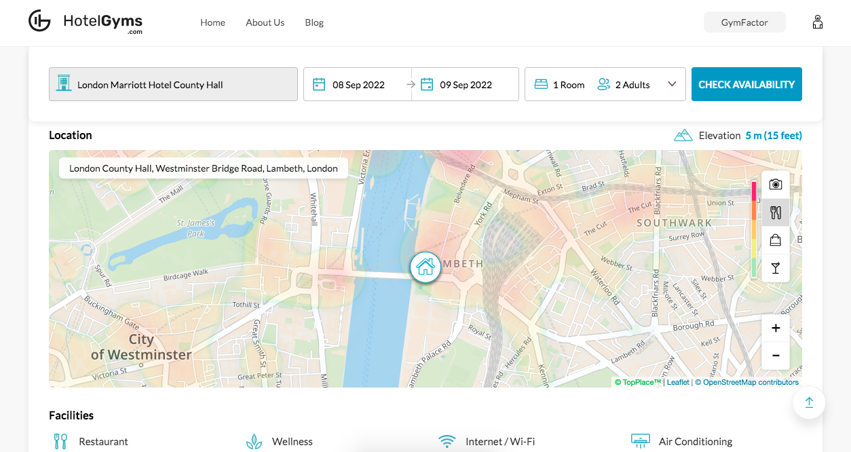
Task: Click SOUTHWARK label on map
Action: (x=674, y=223)
